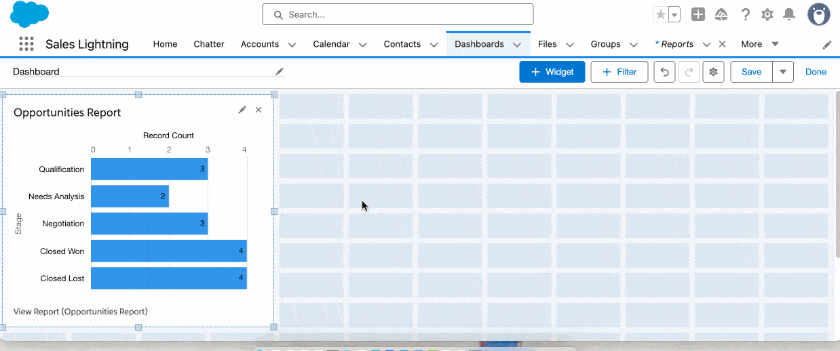Expand the Dashboards tab dropdown chevron
This screenshot has height=351, width=840.
(517, 45)
